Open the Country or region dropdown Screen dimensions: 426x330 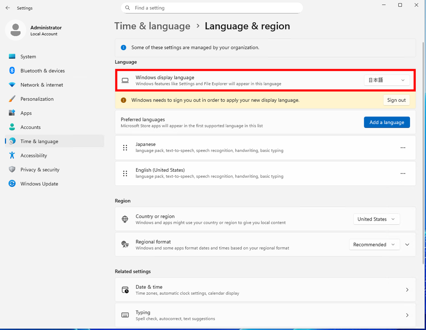coord(376,219)
